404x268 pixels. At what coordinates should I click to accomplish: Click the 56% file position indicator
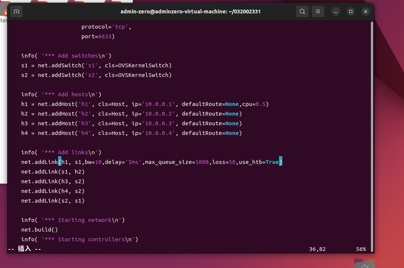(361, 249)
